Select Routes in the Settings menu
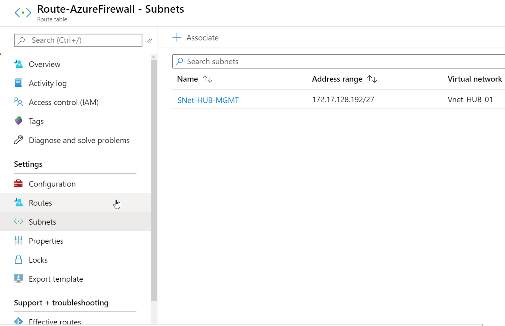505x326 pixels. pyautogui.click(x=75, y=203)
